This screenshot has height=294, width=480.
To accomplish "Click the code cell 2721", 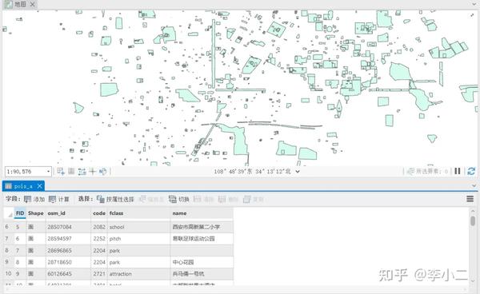I will coord(99,273).
